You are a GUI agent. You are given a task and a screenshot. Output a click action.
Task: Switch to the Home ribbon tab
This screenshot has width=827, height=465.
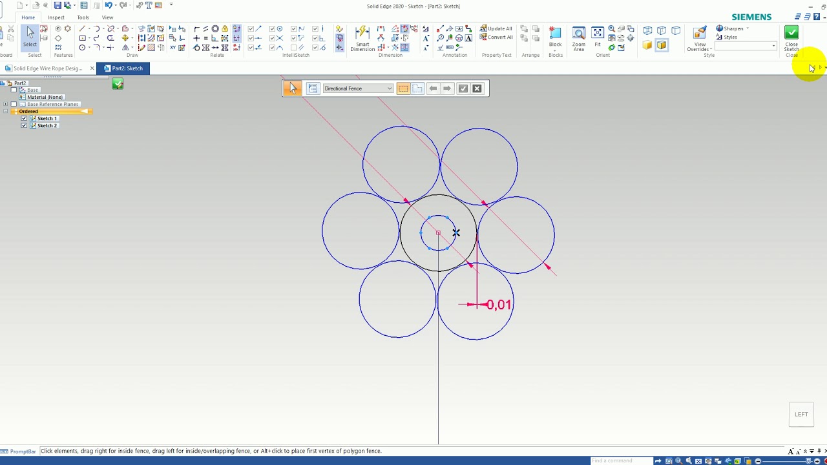point(28,17)
